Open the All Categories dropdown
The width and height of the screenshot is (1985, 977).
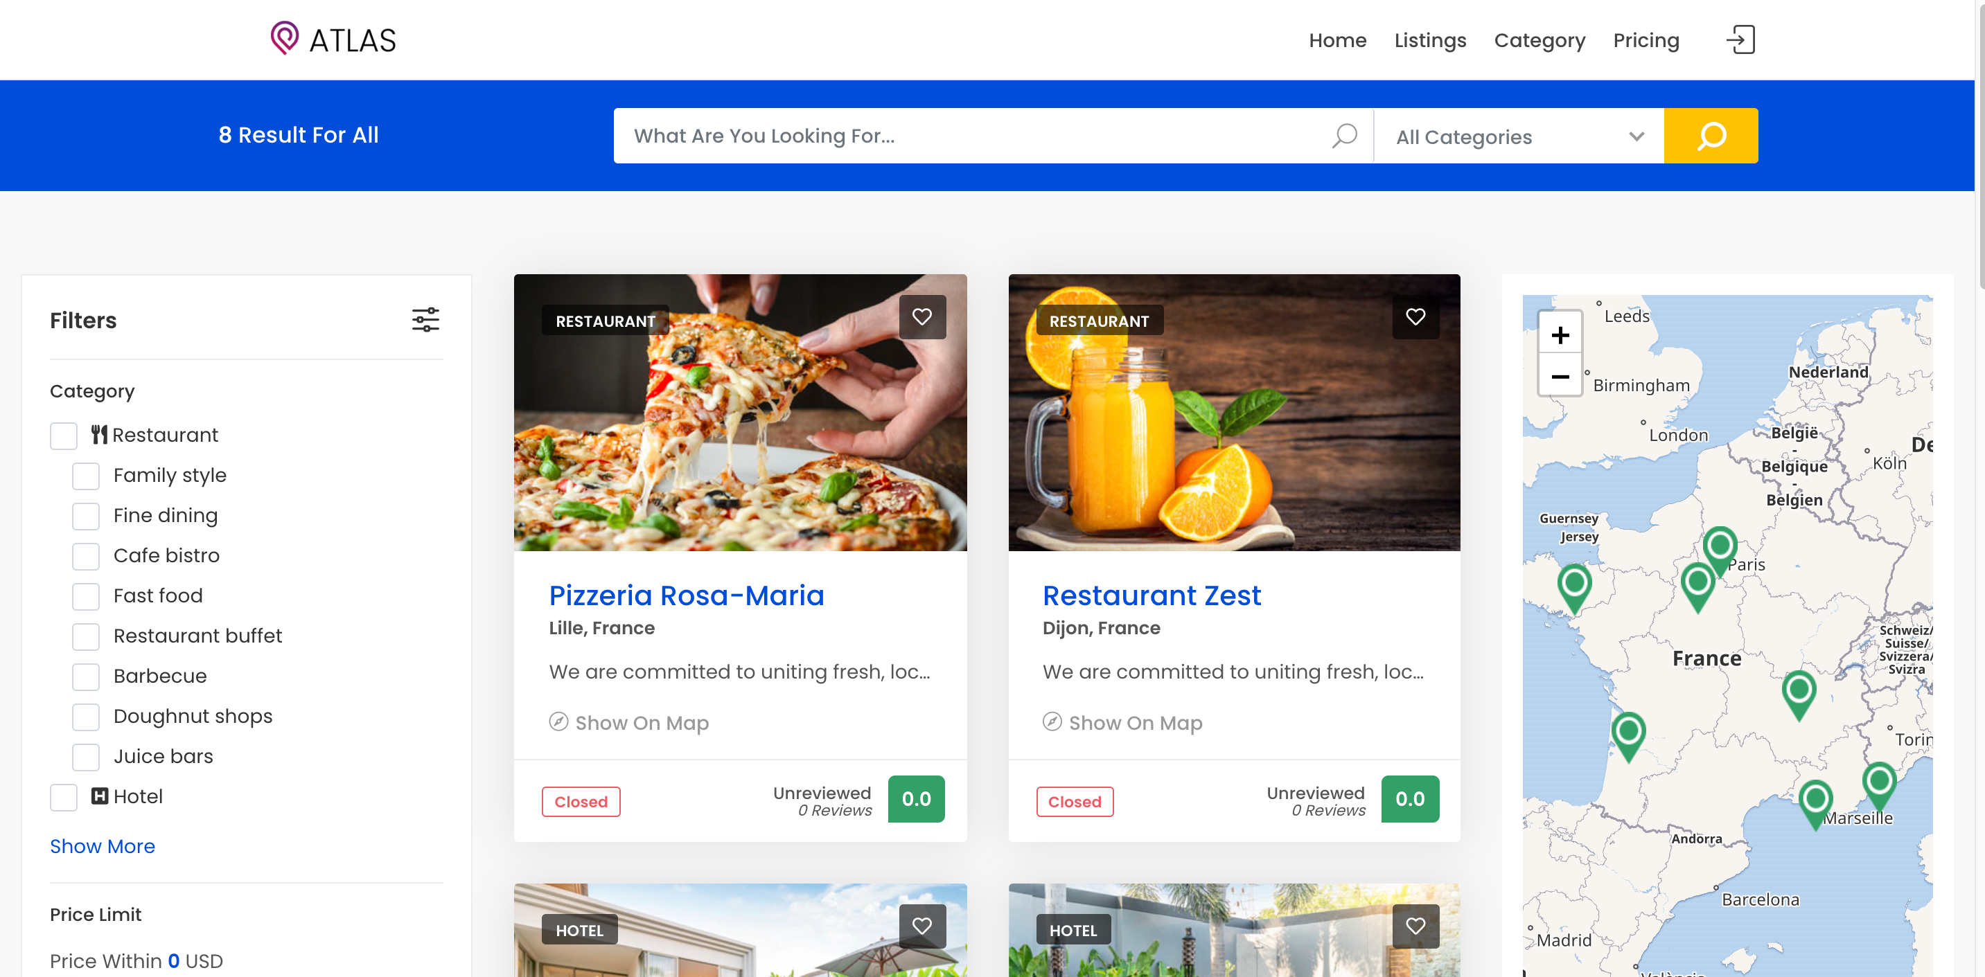(x=1519, y=136)
